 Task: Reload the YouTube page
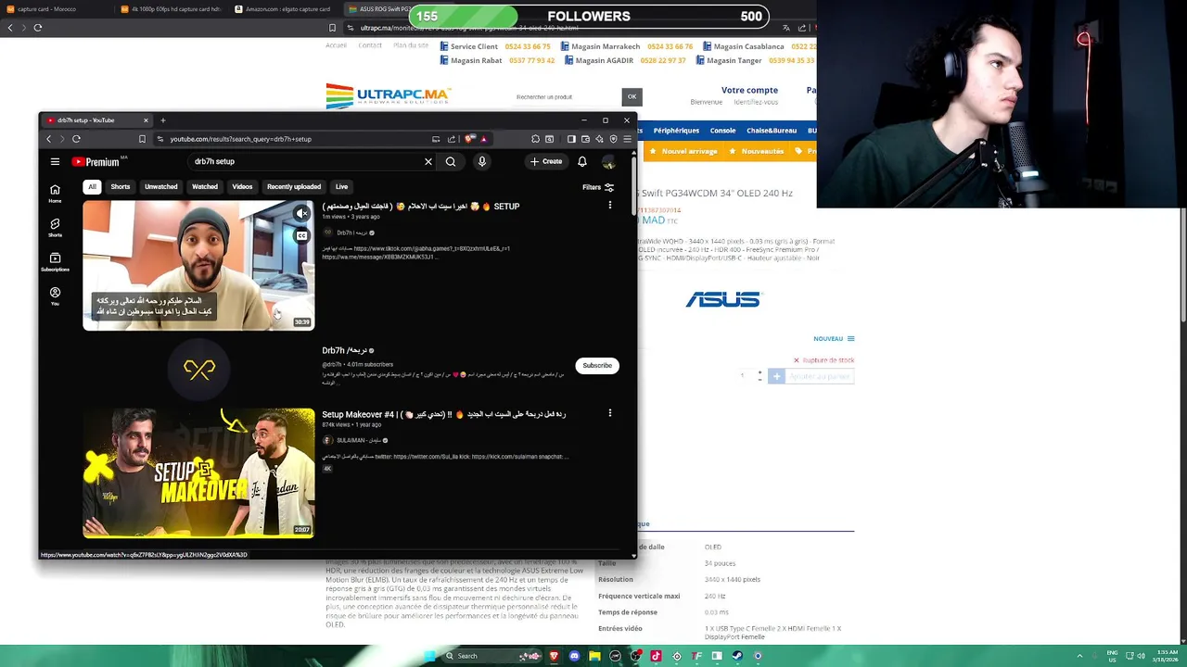pyautogui.click(x=76, y=139)
